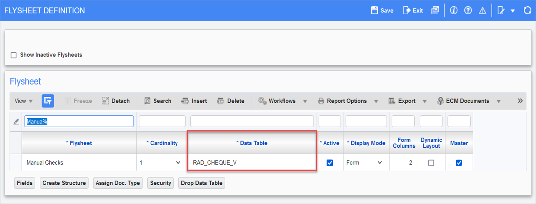Viewport: 536px width, 204px height.
Task: Sort by the Display Mode column header
Action: coord(366,143)
